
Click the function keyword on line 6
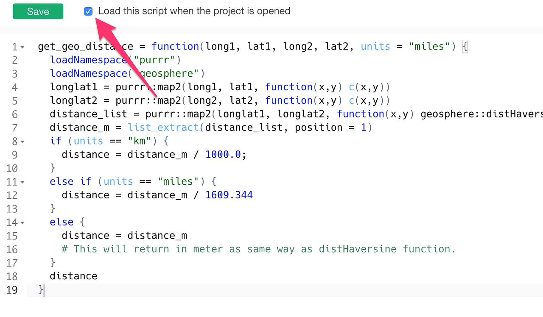[361, 114]
